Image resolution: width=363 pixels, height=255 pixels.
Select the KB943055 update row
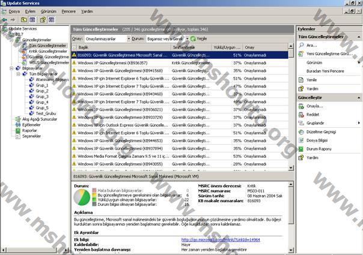point(180,164)
